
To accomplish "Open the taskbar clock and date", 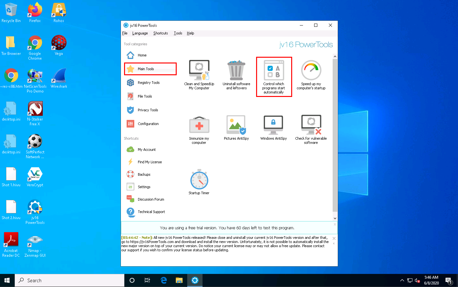I will (431, 280).
